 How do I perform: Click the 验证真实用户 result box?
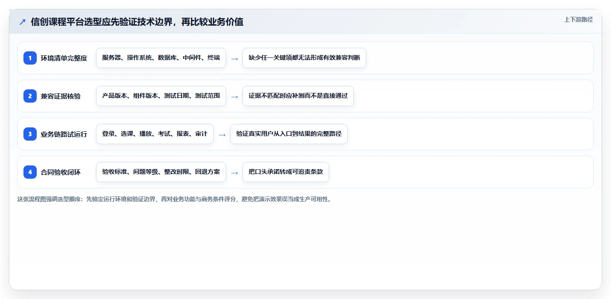[289, 134]
